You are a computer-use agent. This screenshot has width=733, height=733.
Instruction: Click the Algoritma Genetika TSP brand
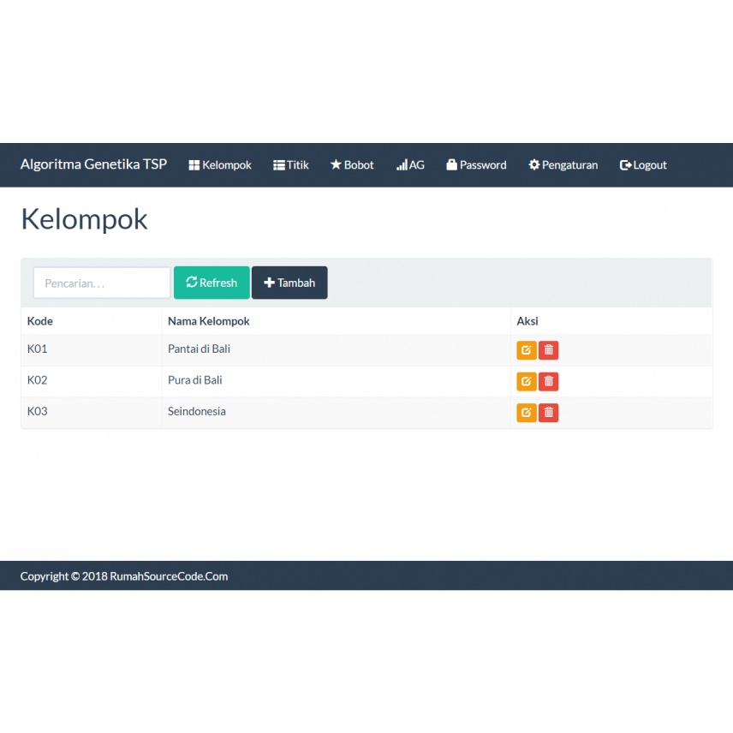point(93,164)
